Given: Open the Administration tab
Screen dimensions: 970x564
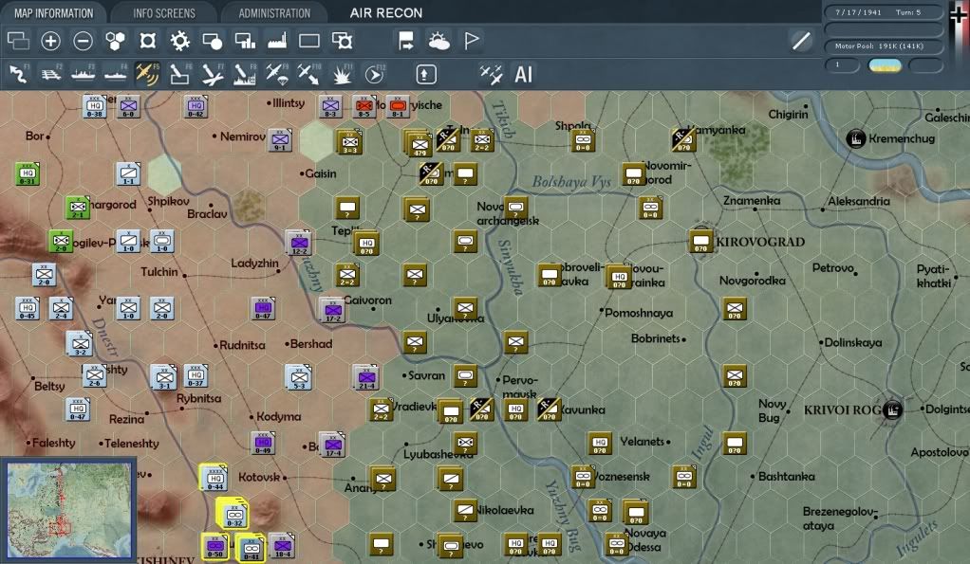Looking at the screenshot, I should click(274, 13).
